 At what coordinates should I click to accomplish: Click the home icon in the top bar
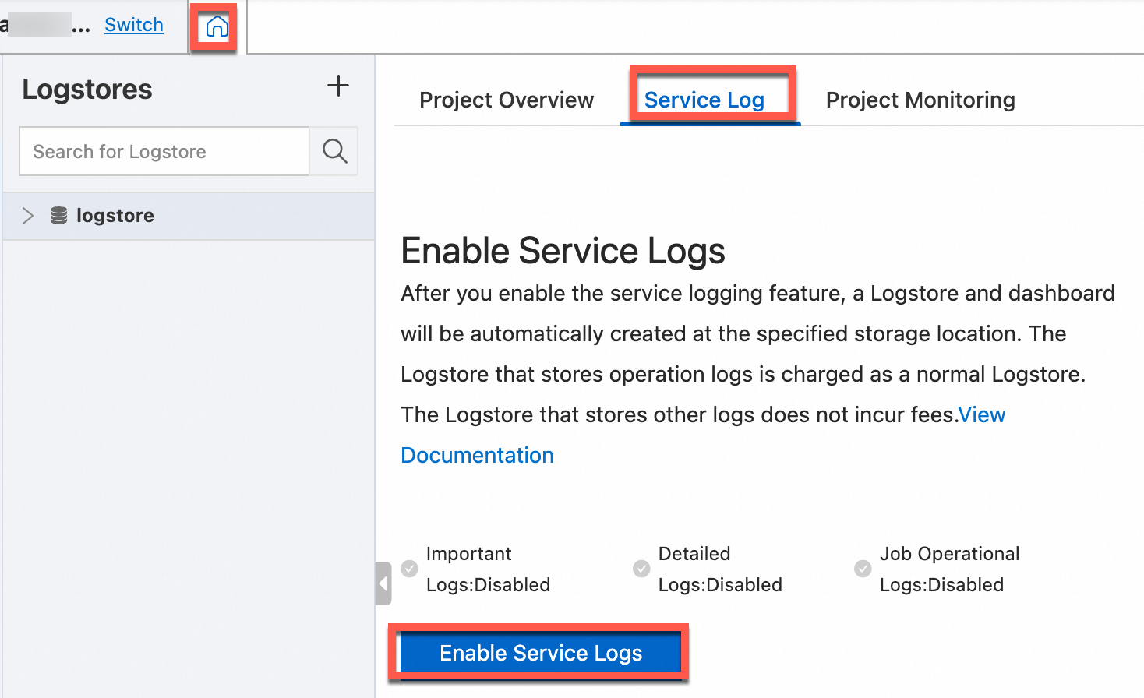pos(217,28)
